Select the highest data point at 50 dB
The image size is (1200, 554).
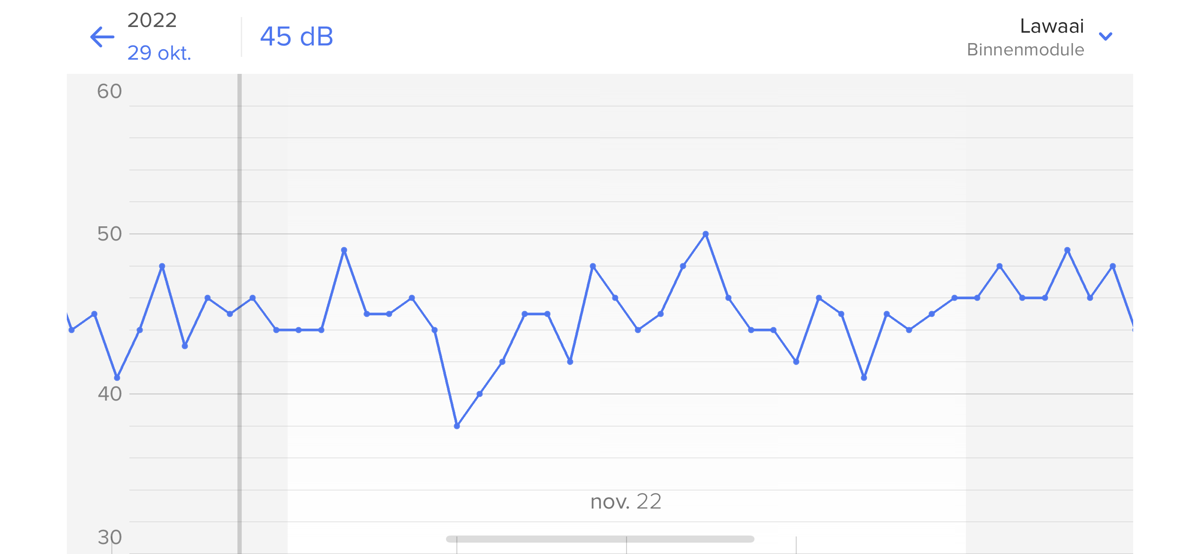point(706,234)
